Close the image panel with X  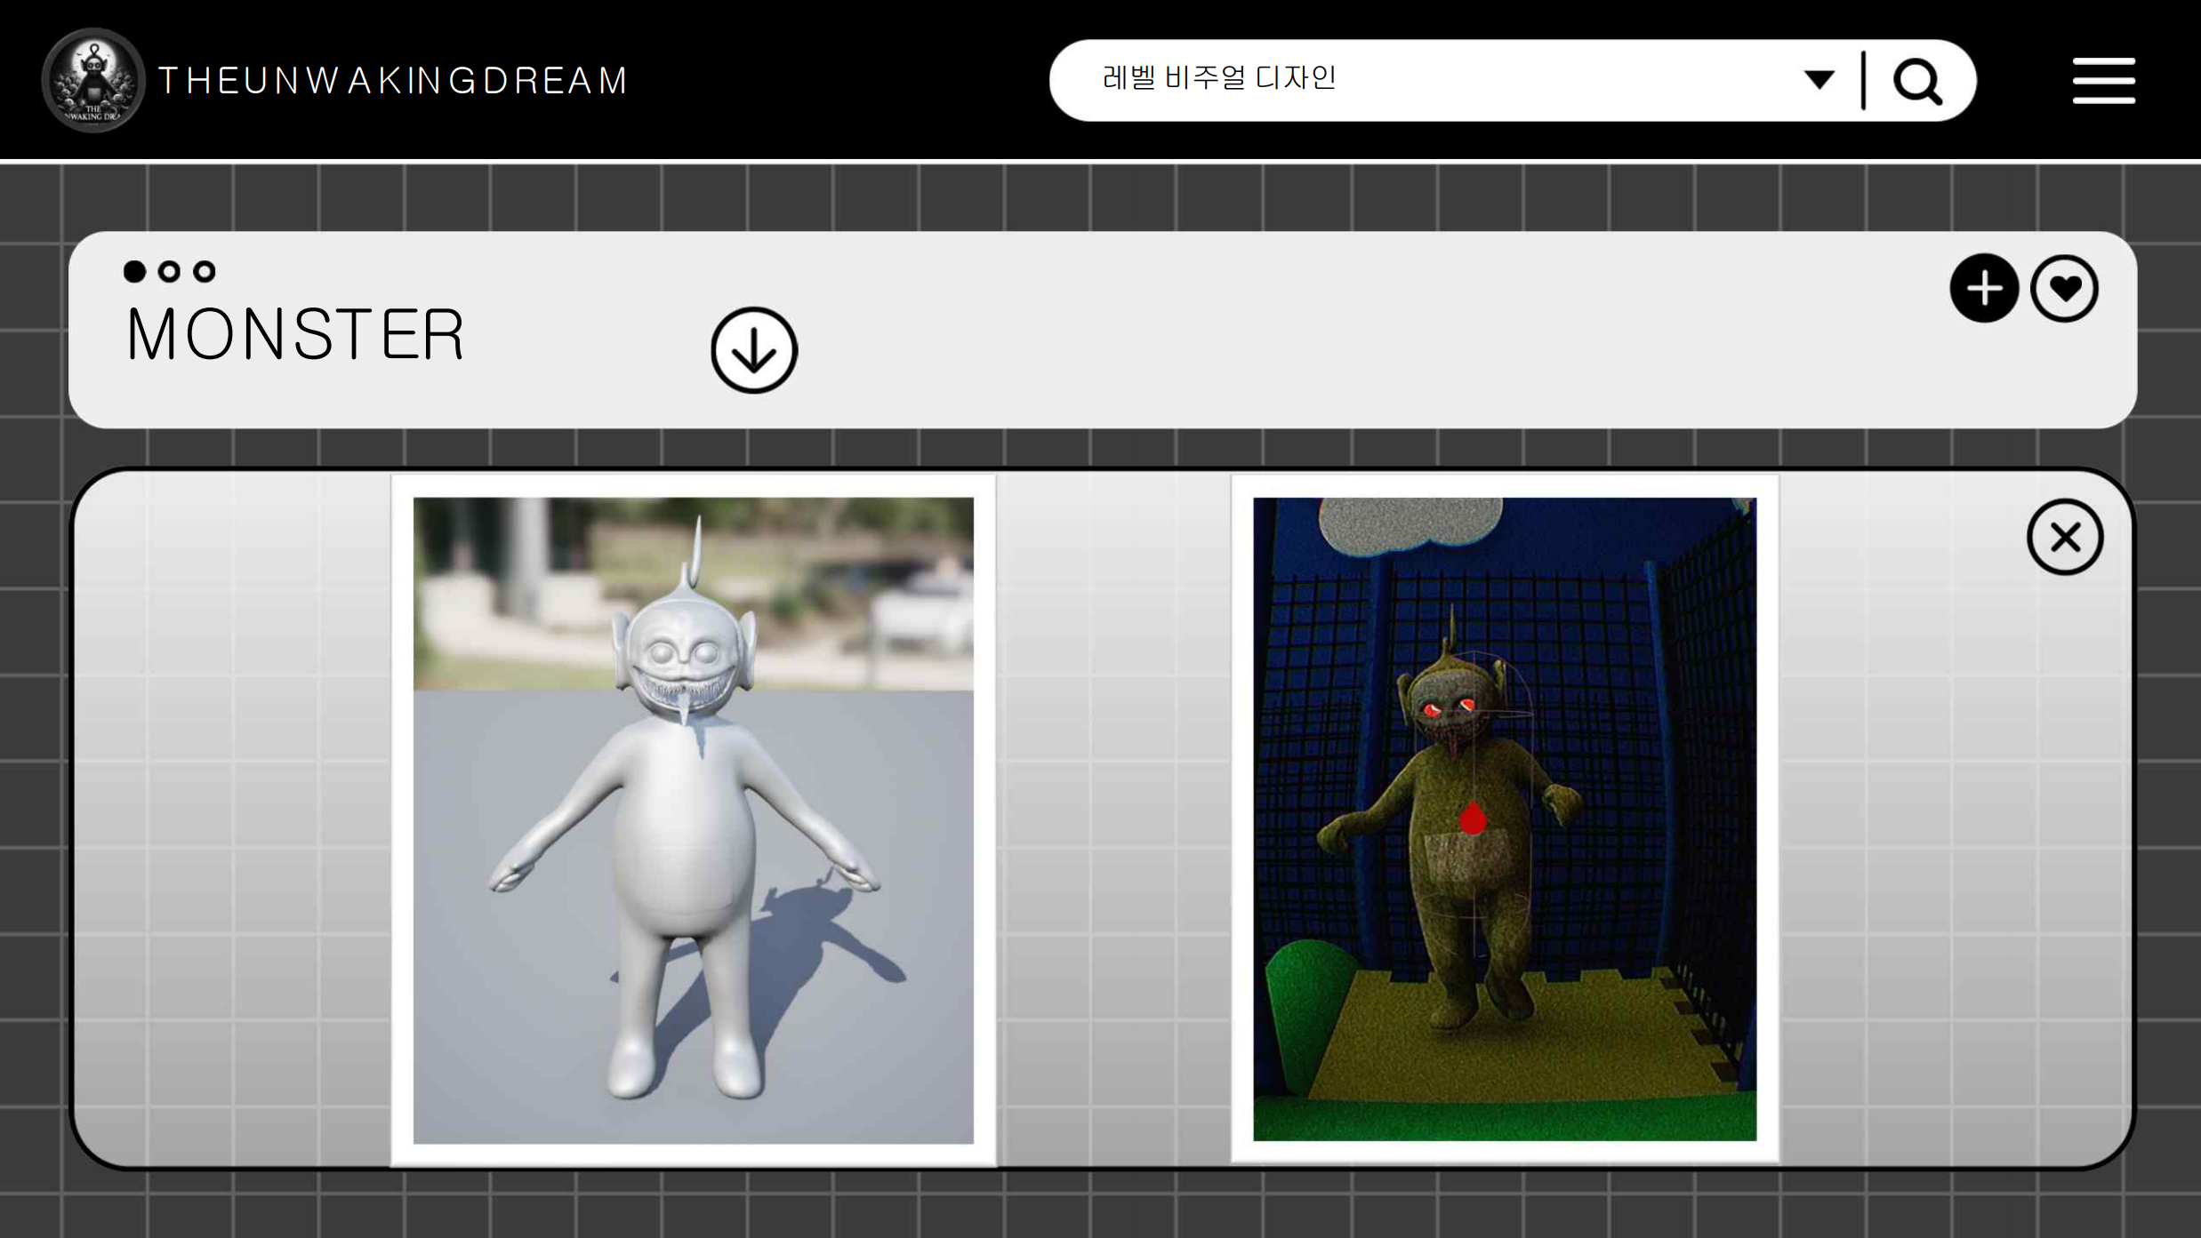point(2064,537)
